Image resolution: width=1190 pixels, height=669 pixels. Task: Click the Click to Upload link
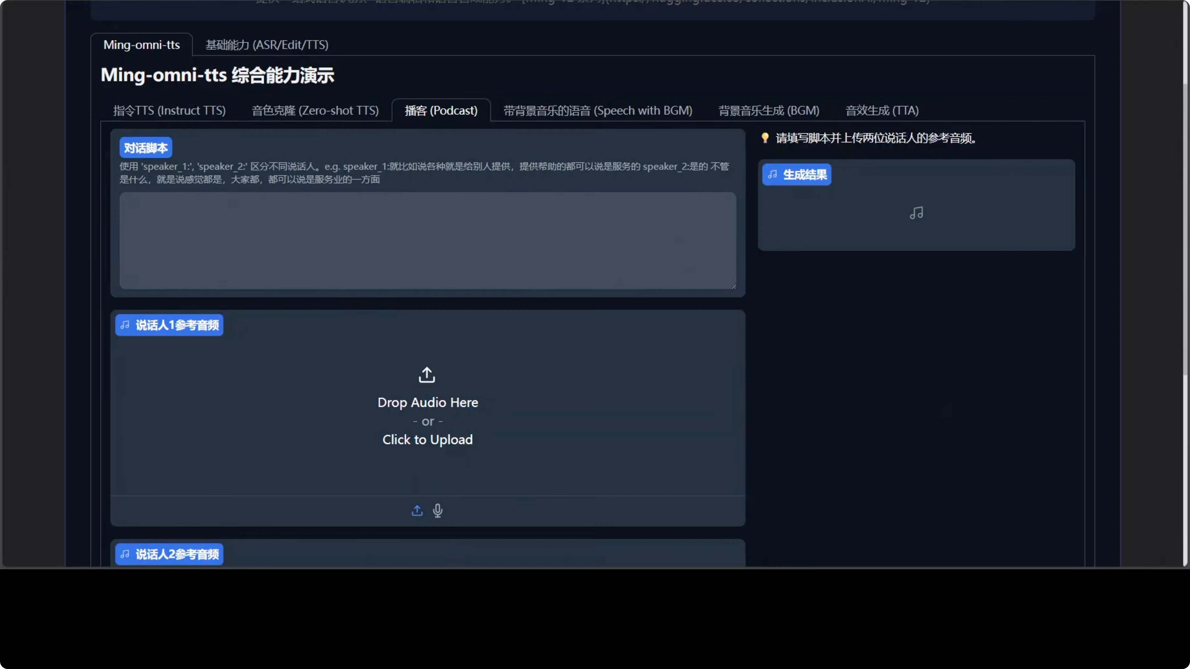click(x=427, y=439)
